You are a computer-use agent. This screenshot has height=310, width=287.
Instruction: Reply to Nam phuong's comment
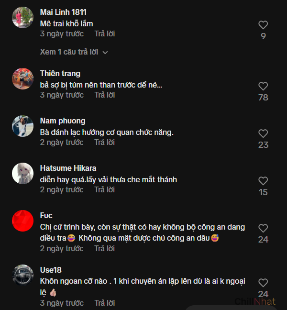pos(104,143)
